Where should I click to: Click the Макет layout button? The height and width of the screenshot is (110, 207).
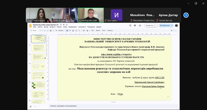point(98,30)
